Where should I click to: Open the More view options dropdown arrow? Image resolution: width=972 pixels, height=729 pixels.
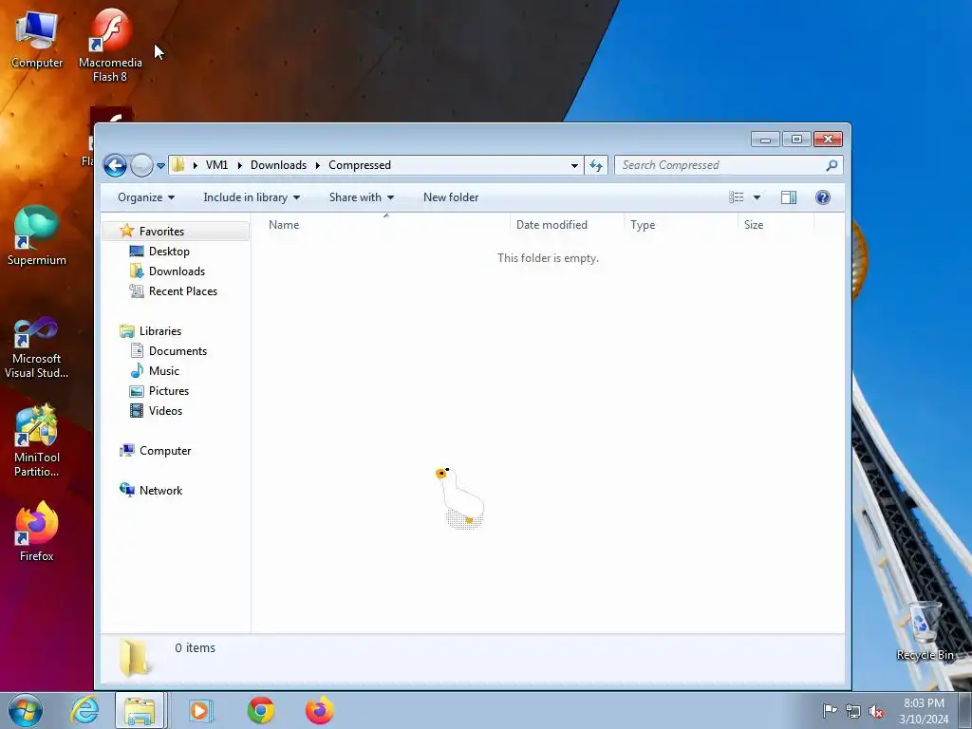click(757, 197)
